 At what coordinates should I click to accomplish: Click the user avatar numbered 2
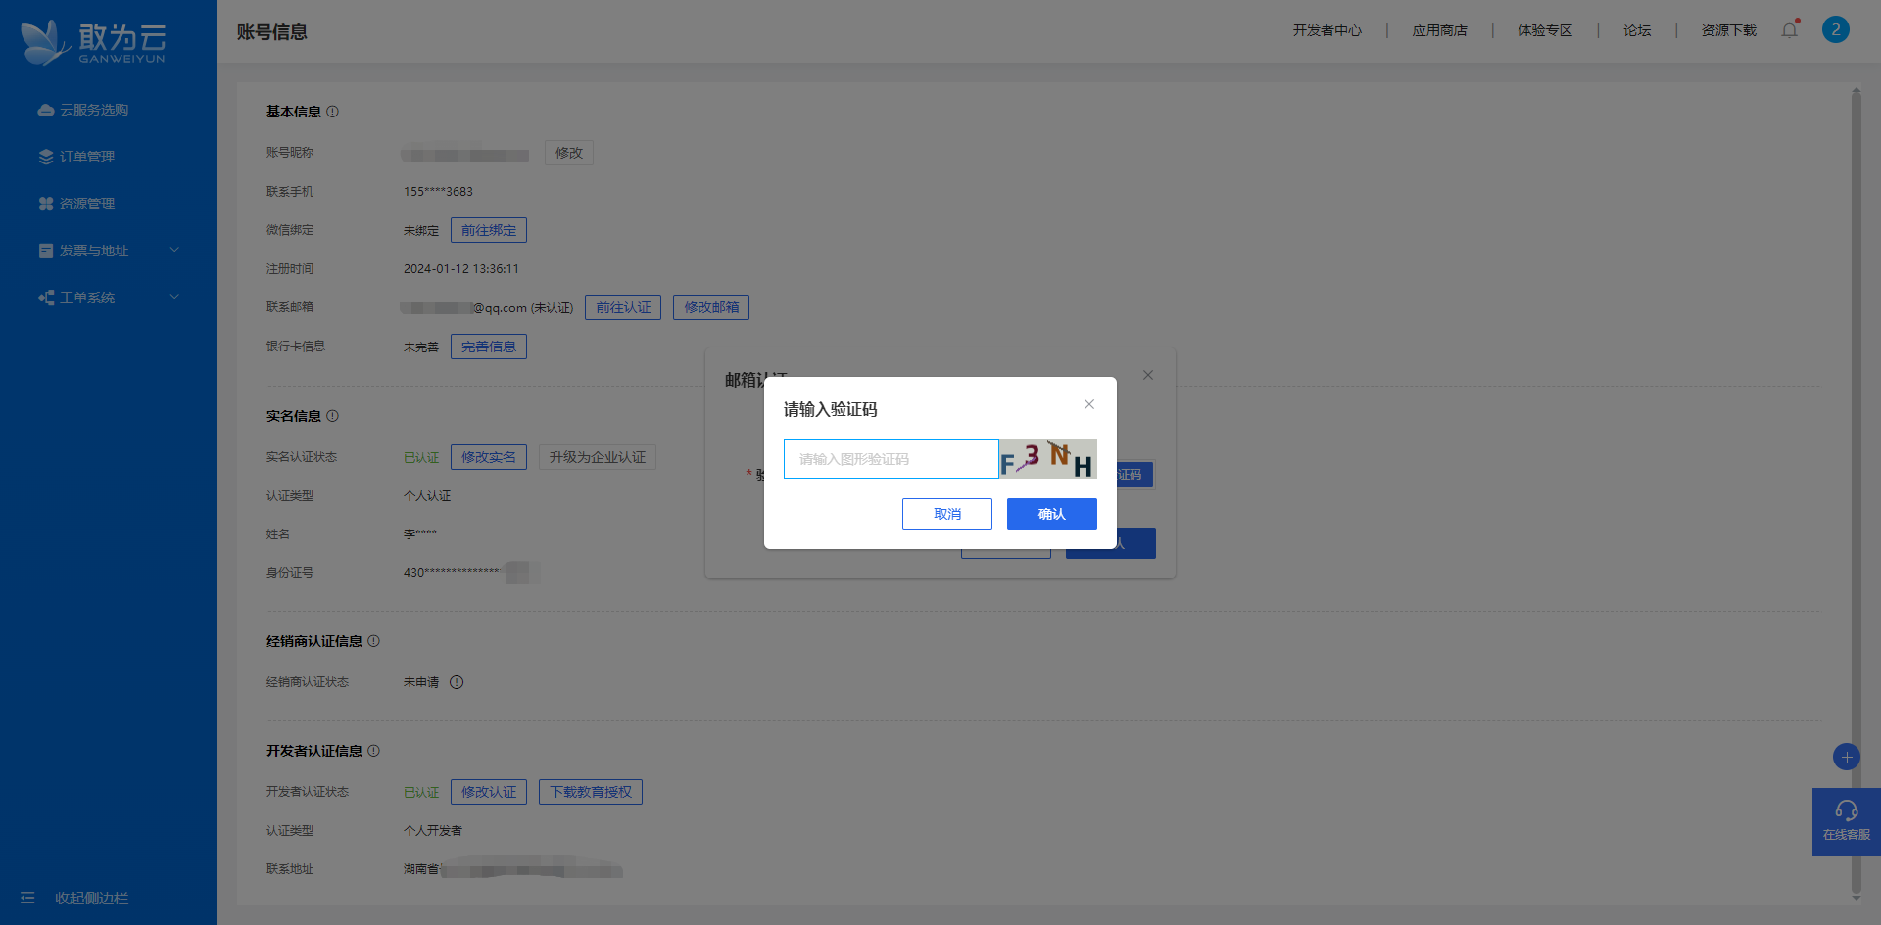1836,29
